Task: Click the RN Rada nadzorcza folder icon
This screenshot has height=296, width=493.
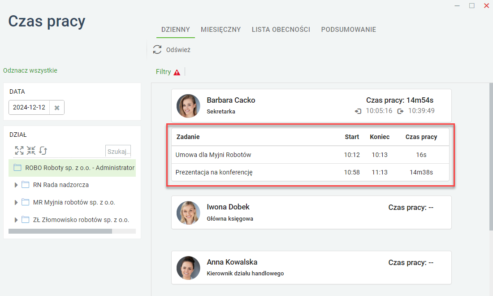Action: (25, 185)
